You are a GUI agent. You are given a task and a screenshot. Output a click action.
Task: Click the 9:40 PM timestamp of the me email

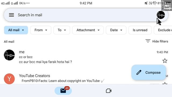click(x=162, y=52)
